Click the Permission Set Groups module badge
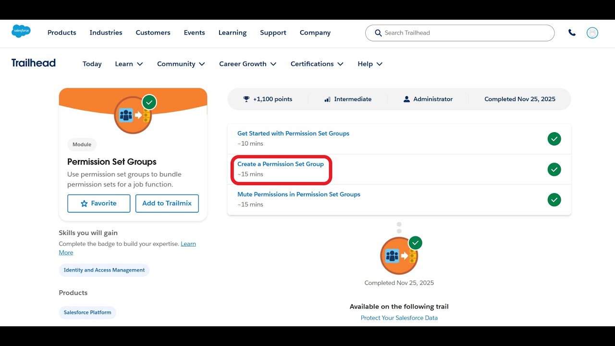Screen dimensions: 615x346 click(x=133, y=114)
